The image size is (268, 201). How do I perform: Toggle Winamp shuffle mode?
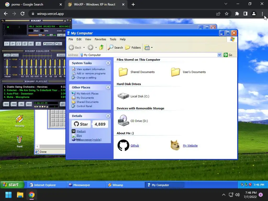point(49,44)
